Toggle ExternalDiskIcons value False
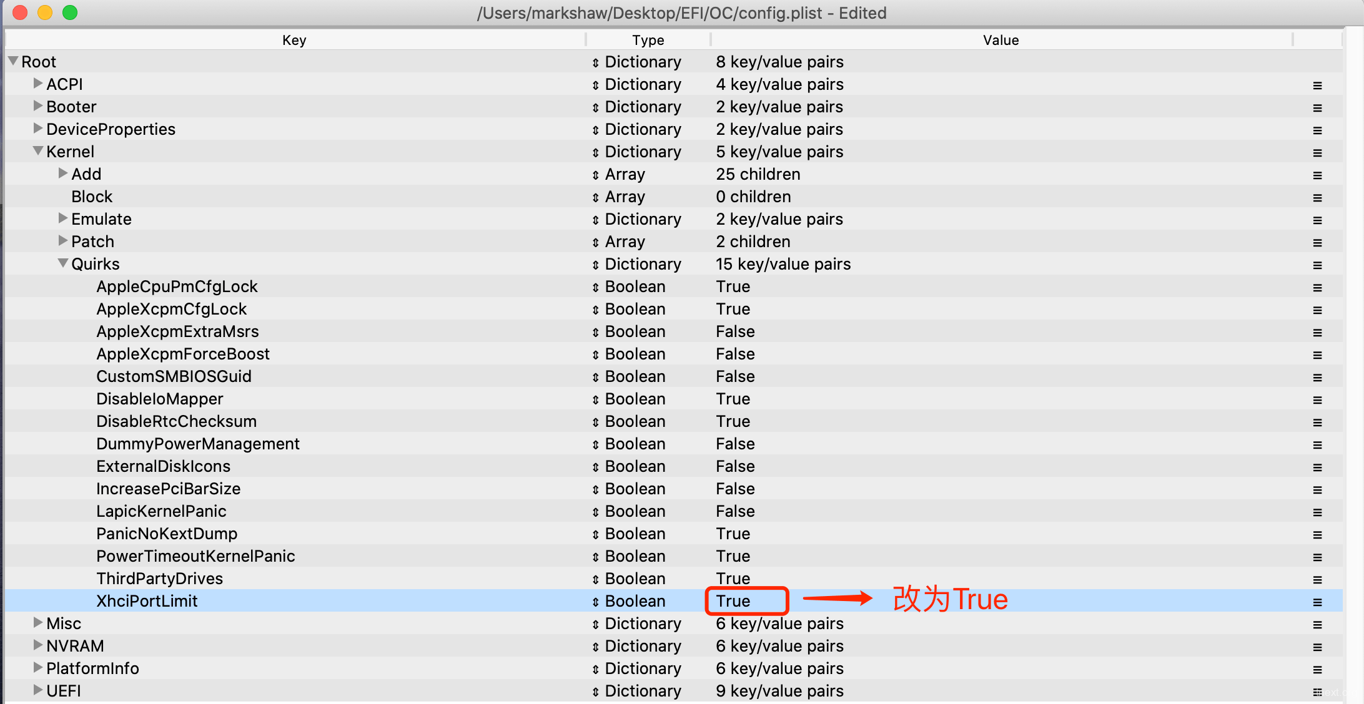The image size is (1364, 704). pos(735,466)
